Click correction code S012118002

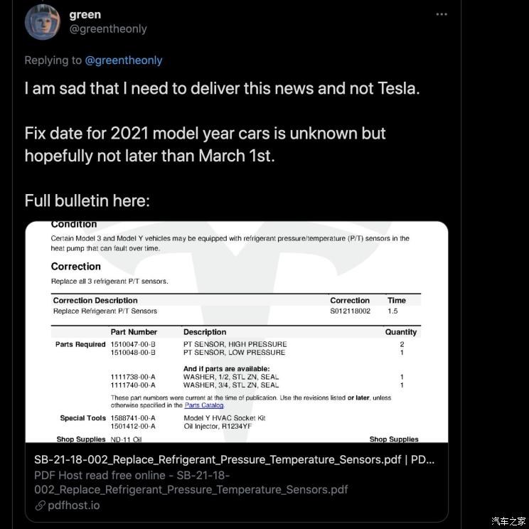point(350,311)
